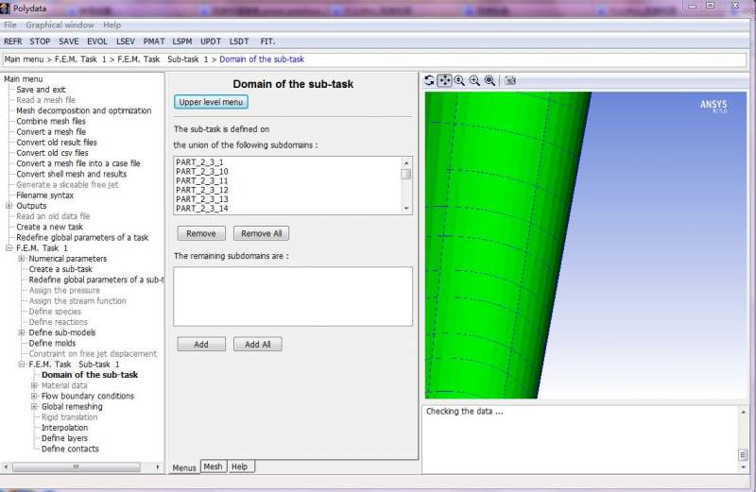Expand the Material data node
The image size is (756, 492).
tap(34, 385)
